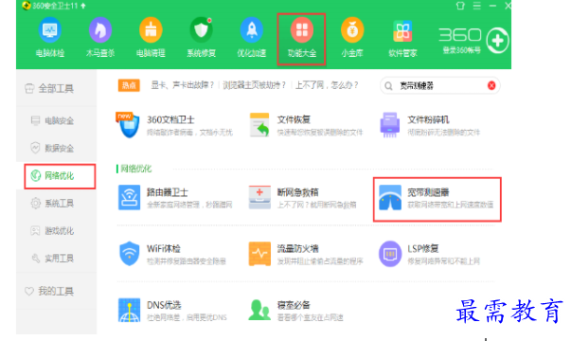Open 小金库 money bag icon
571x341 pixels.
pyautogui.click(x=352, y=30)
